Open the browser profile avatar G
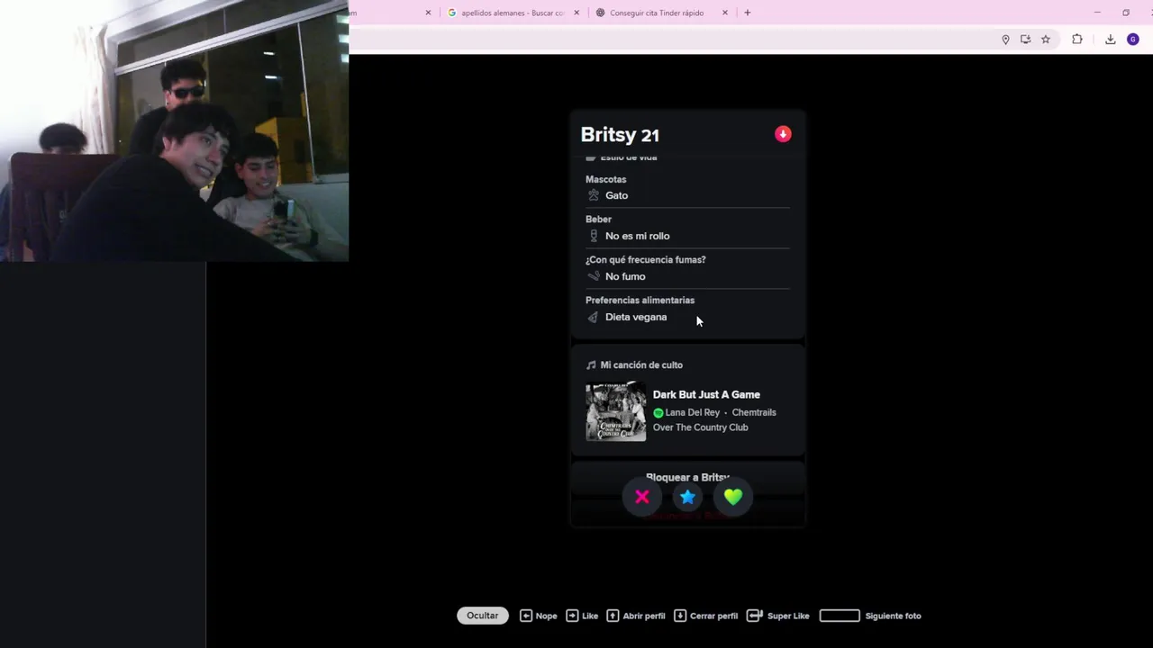 [x=1133, y=40]
